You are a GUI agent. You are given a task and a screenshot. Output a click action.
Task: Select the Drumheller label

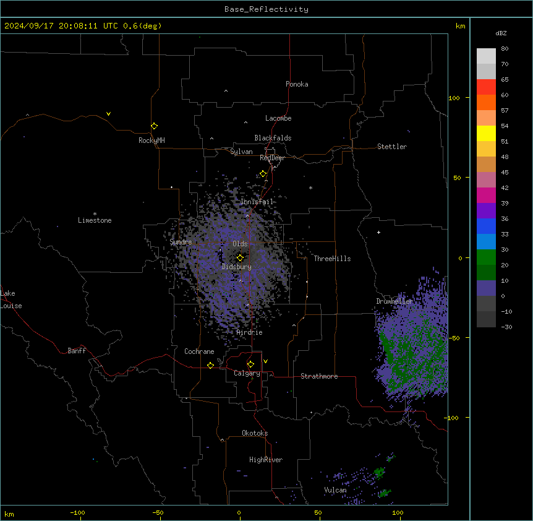[x=394, y=301]
